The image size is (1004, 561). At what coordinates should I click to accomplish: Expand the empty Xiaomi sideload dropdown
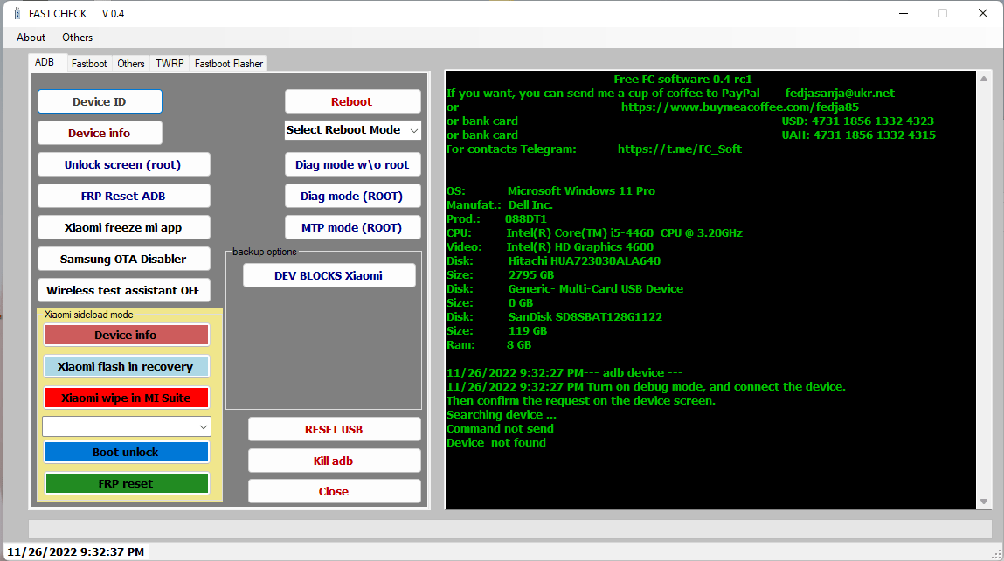(x=126, y=426)
